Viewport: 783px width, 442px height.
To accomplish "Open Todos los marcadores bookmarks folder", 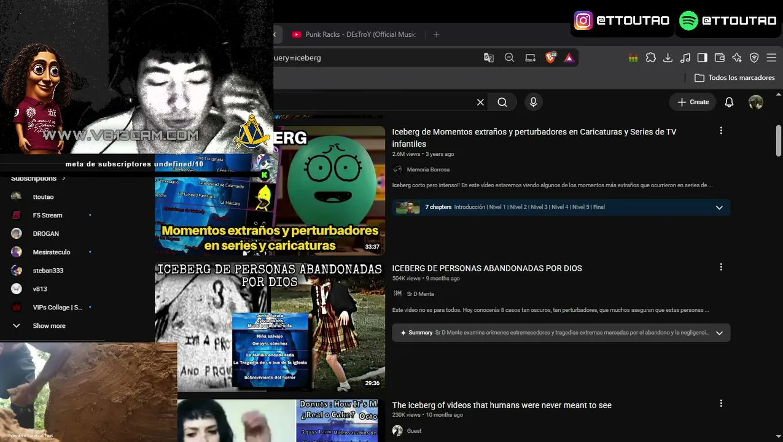I will (x=734, y=78).
